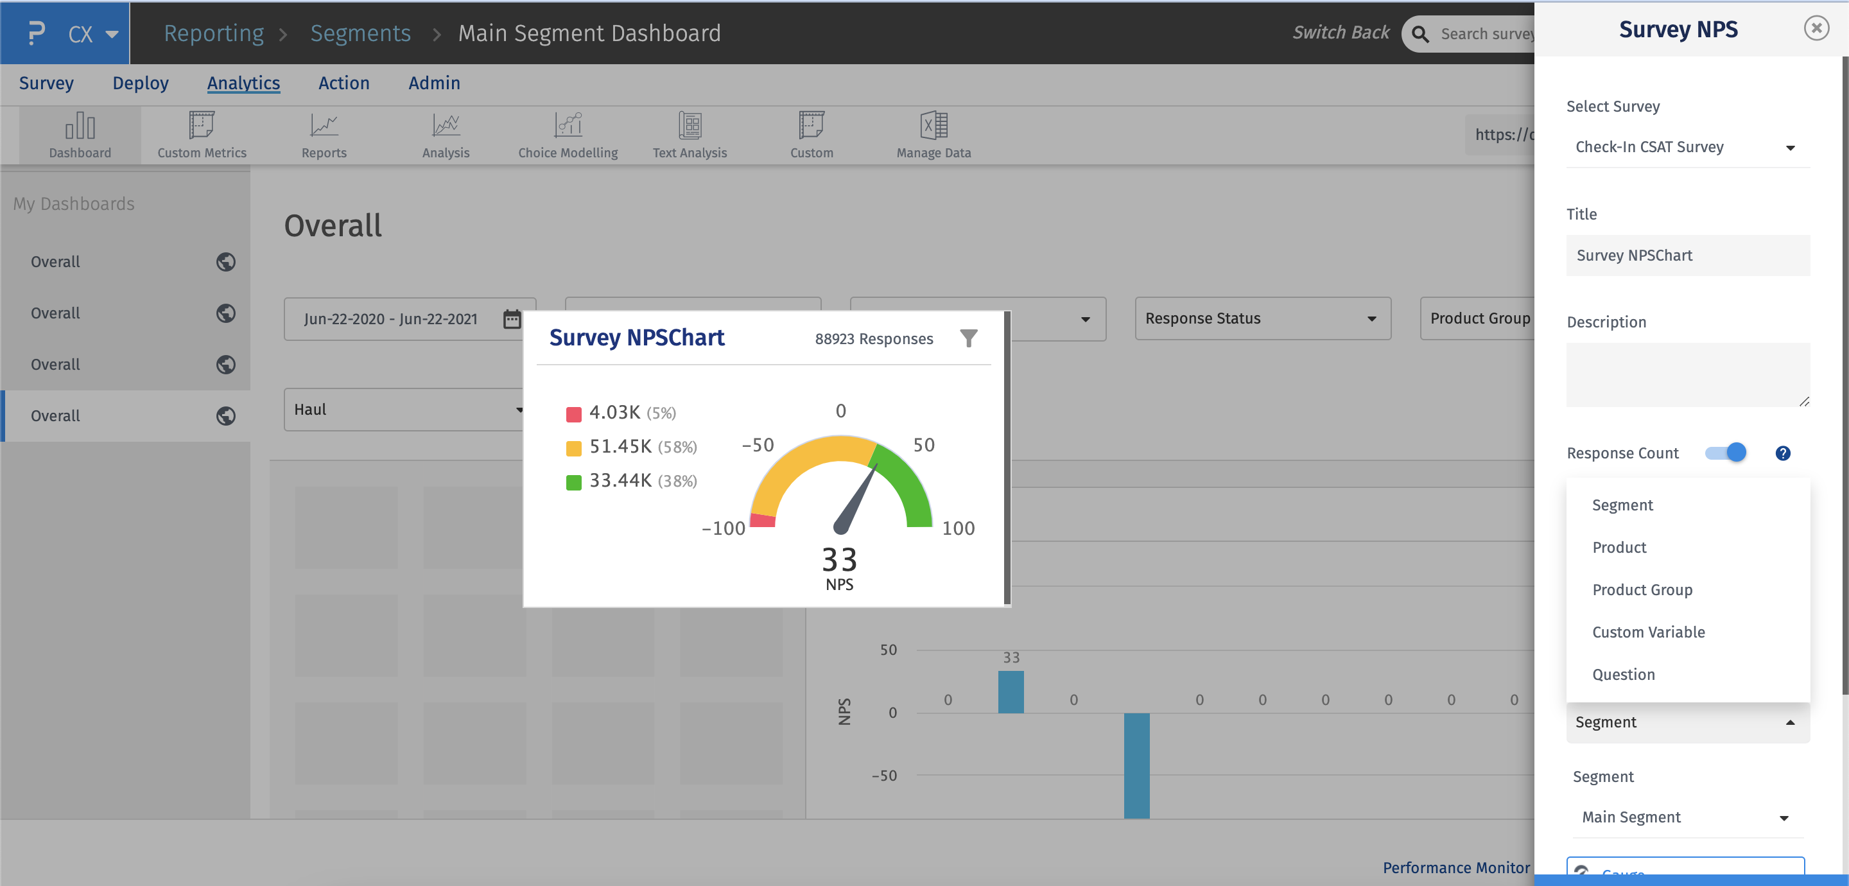Click the Description text area
Image resolution: width=1849 pixels, height=886 pixels.
(1687, 375)
